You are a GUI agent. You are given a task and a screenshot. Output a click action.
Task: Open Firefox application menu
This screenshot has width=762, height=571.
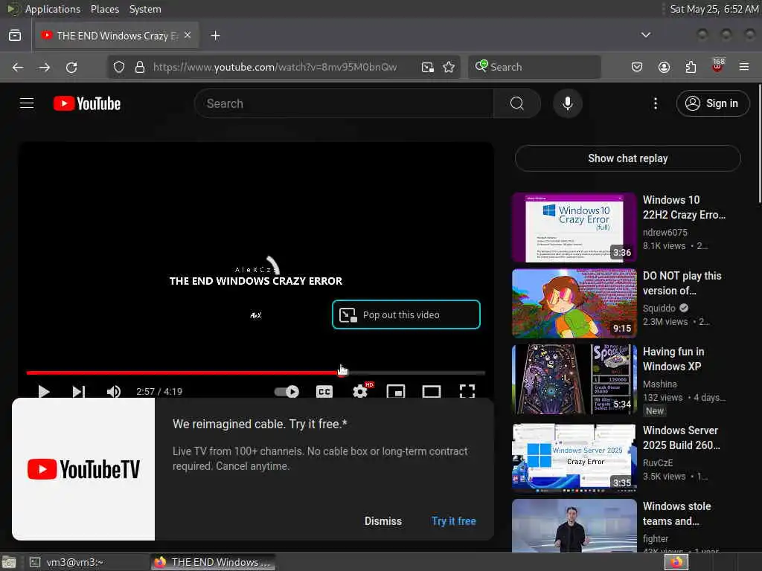tap(744, 67)
